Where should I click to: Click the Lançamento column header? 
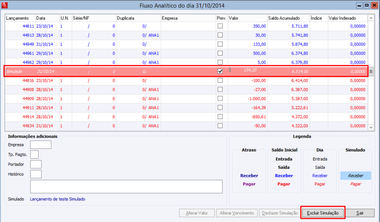(x=20, y=18)
